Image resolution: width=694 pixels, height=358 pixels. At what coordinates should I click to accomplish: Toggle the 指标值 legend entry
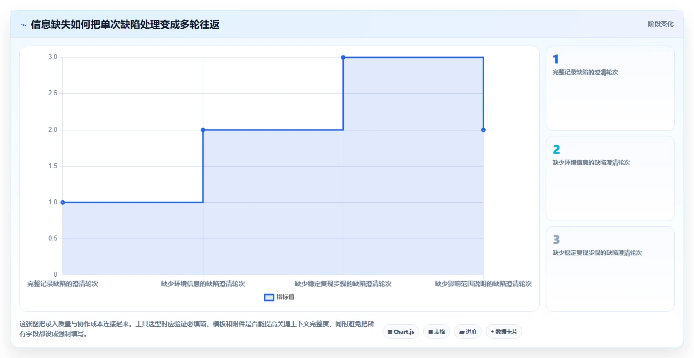click(x=279, y=297)
